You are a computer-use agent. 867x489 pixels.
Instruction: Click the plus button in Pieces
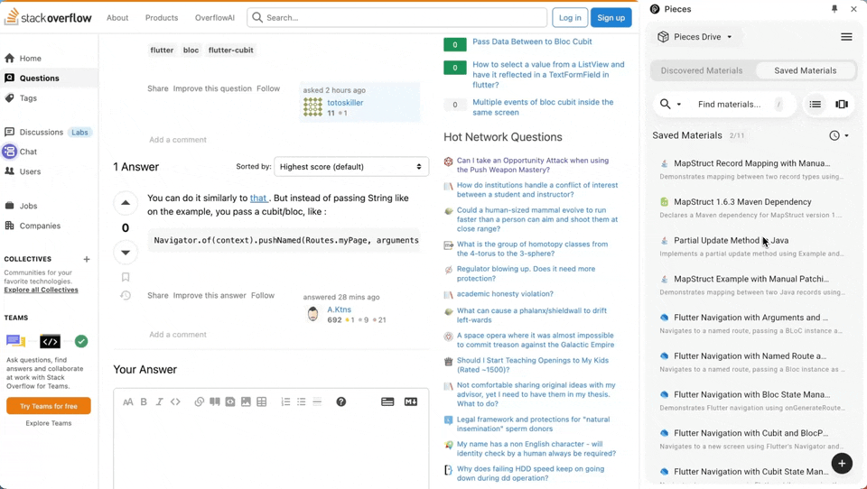pyautogui.click(x=842, y=463)
